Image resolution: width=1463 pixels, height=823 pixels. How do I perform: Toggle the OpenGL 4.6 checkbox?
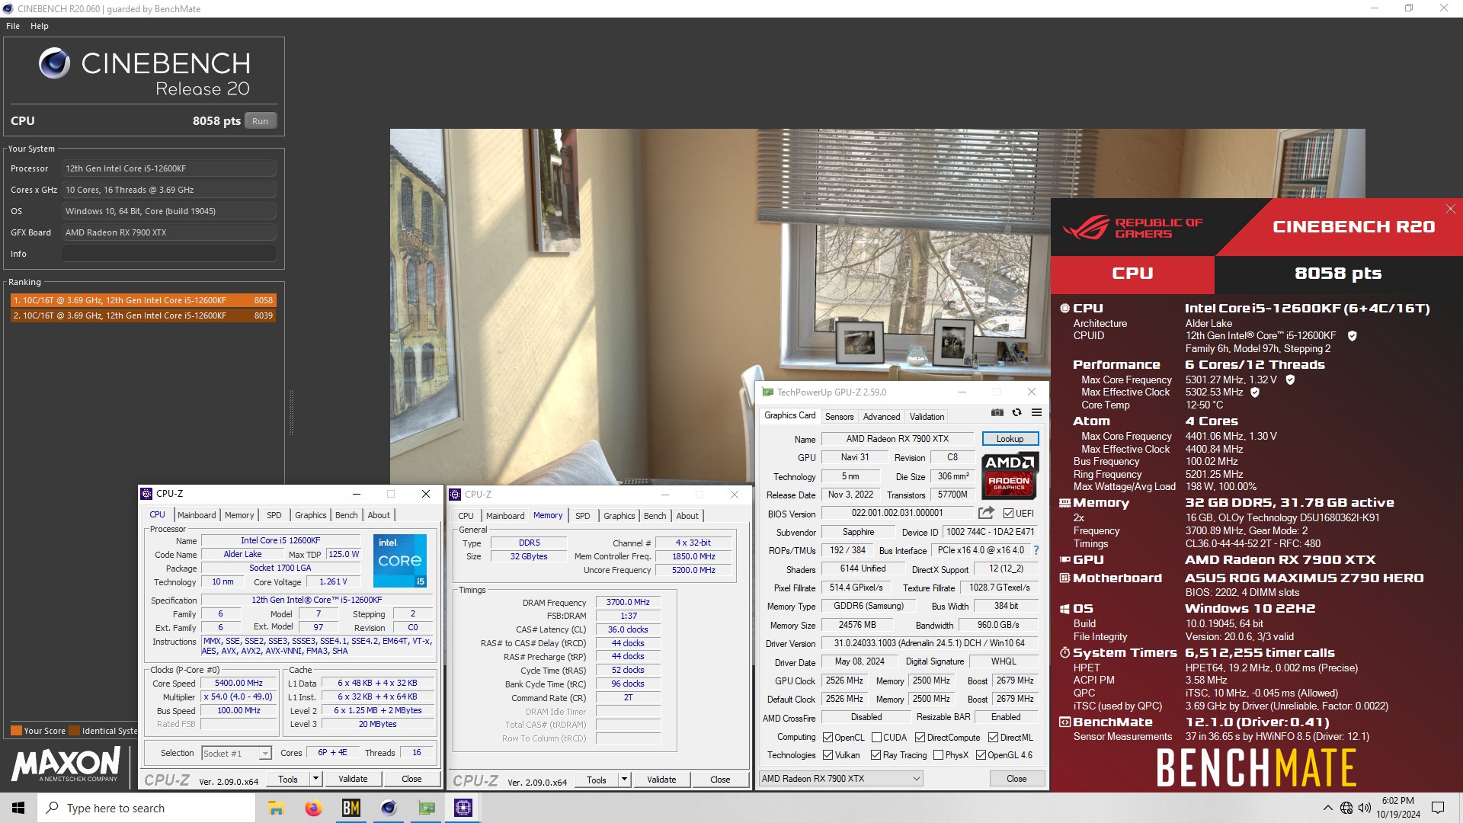[x=981, y=755]
